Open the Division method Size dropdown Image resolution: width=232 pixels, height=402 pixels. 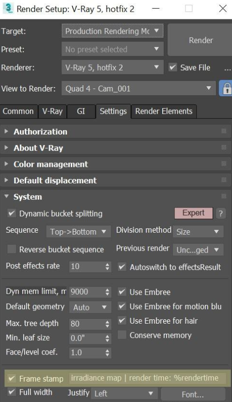(x=198, y=232)
